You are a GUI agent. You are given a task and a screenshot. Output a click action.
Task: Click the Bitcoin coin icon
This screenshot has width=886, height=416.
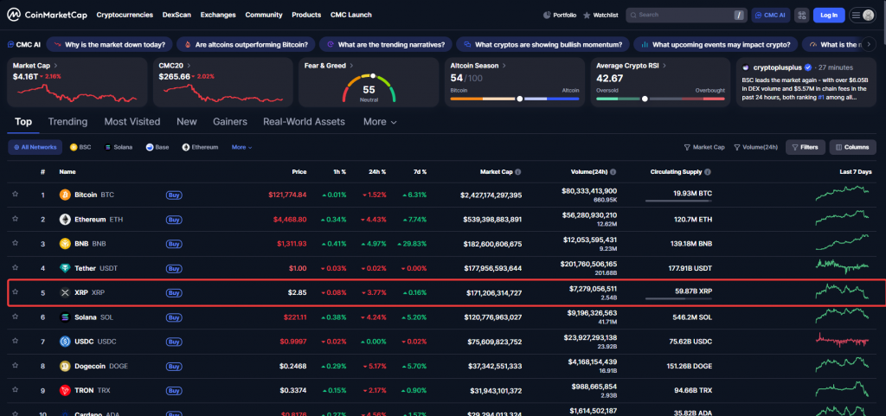[64, 195]
